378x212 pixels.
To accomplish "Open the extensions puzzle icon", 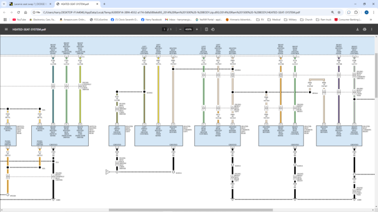I will pos(356,12).
